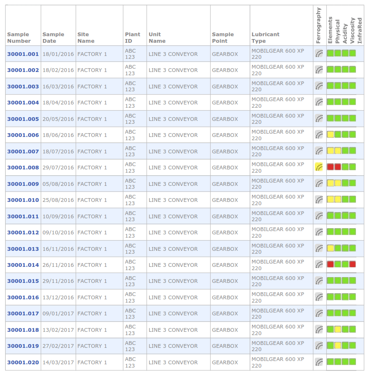Open ferrography icon for sample 30001.013
The height and width of the screenshot is (377, 372).
319,248
